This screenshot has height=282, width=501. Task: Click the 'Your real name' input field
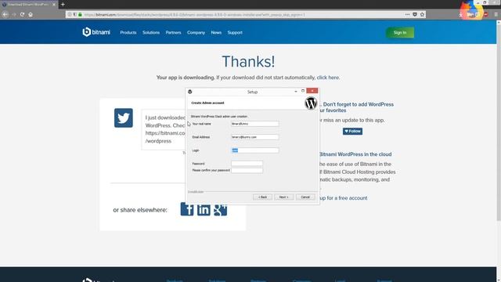tap(255, 124)
